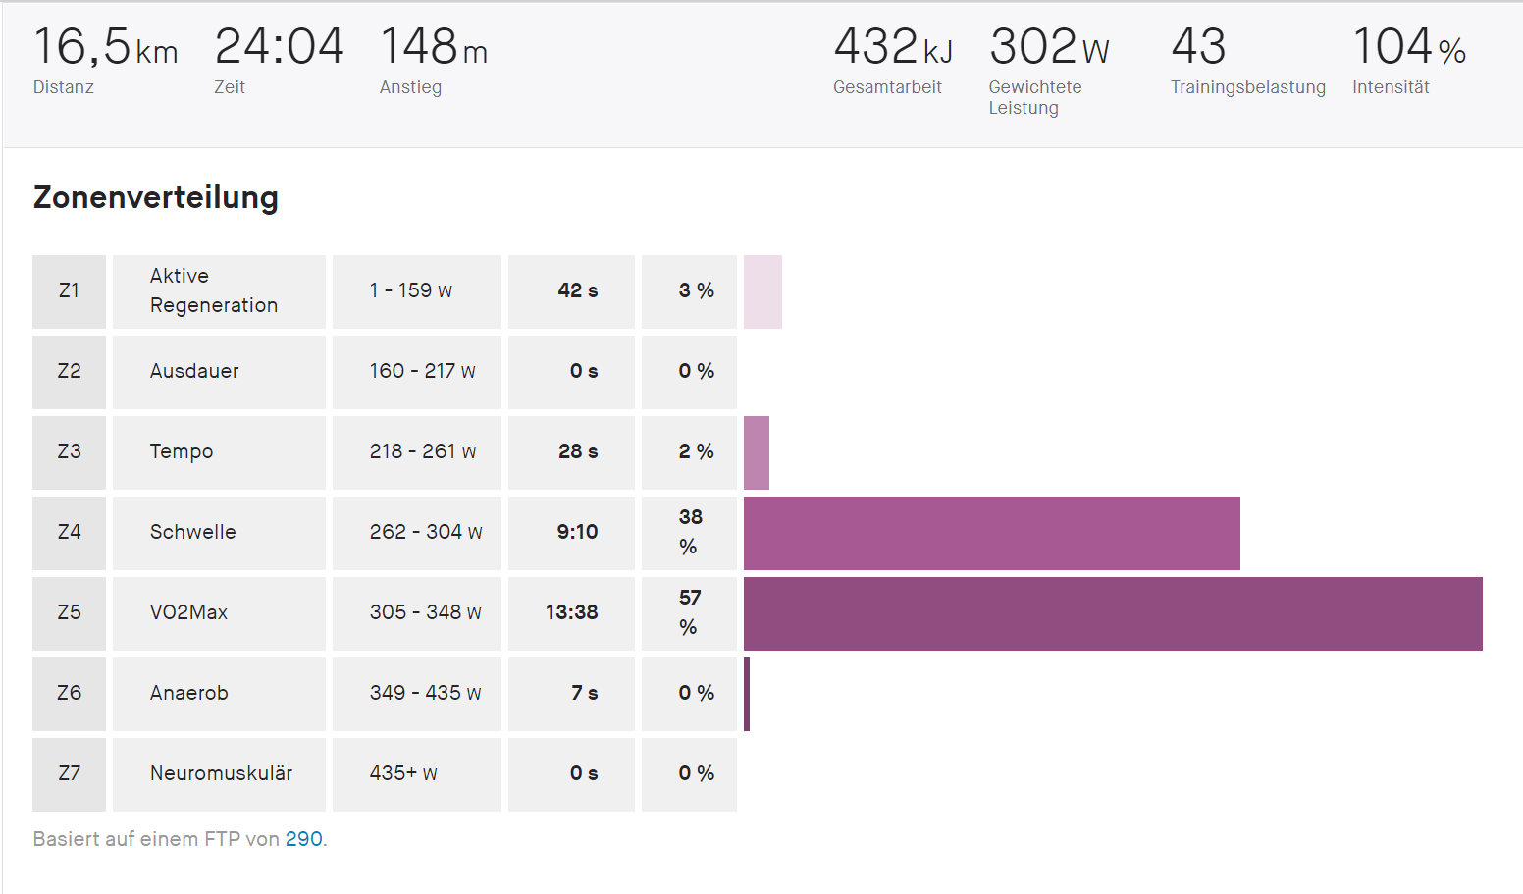Select the Ausdauer zone name cell

(219, 372)
